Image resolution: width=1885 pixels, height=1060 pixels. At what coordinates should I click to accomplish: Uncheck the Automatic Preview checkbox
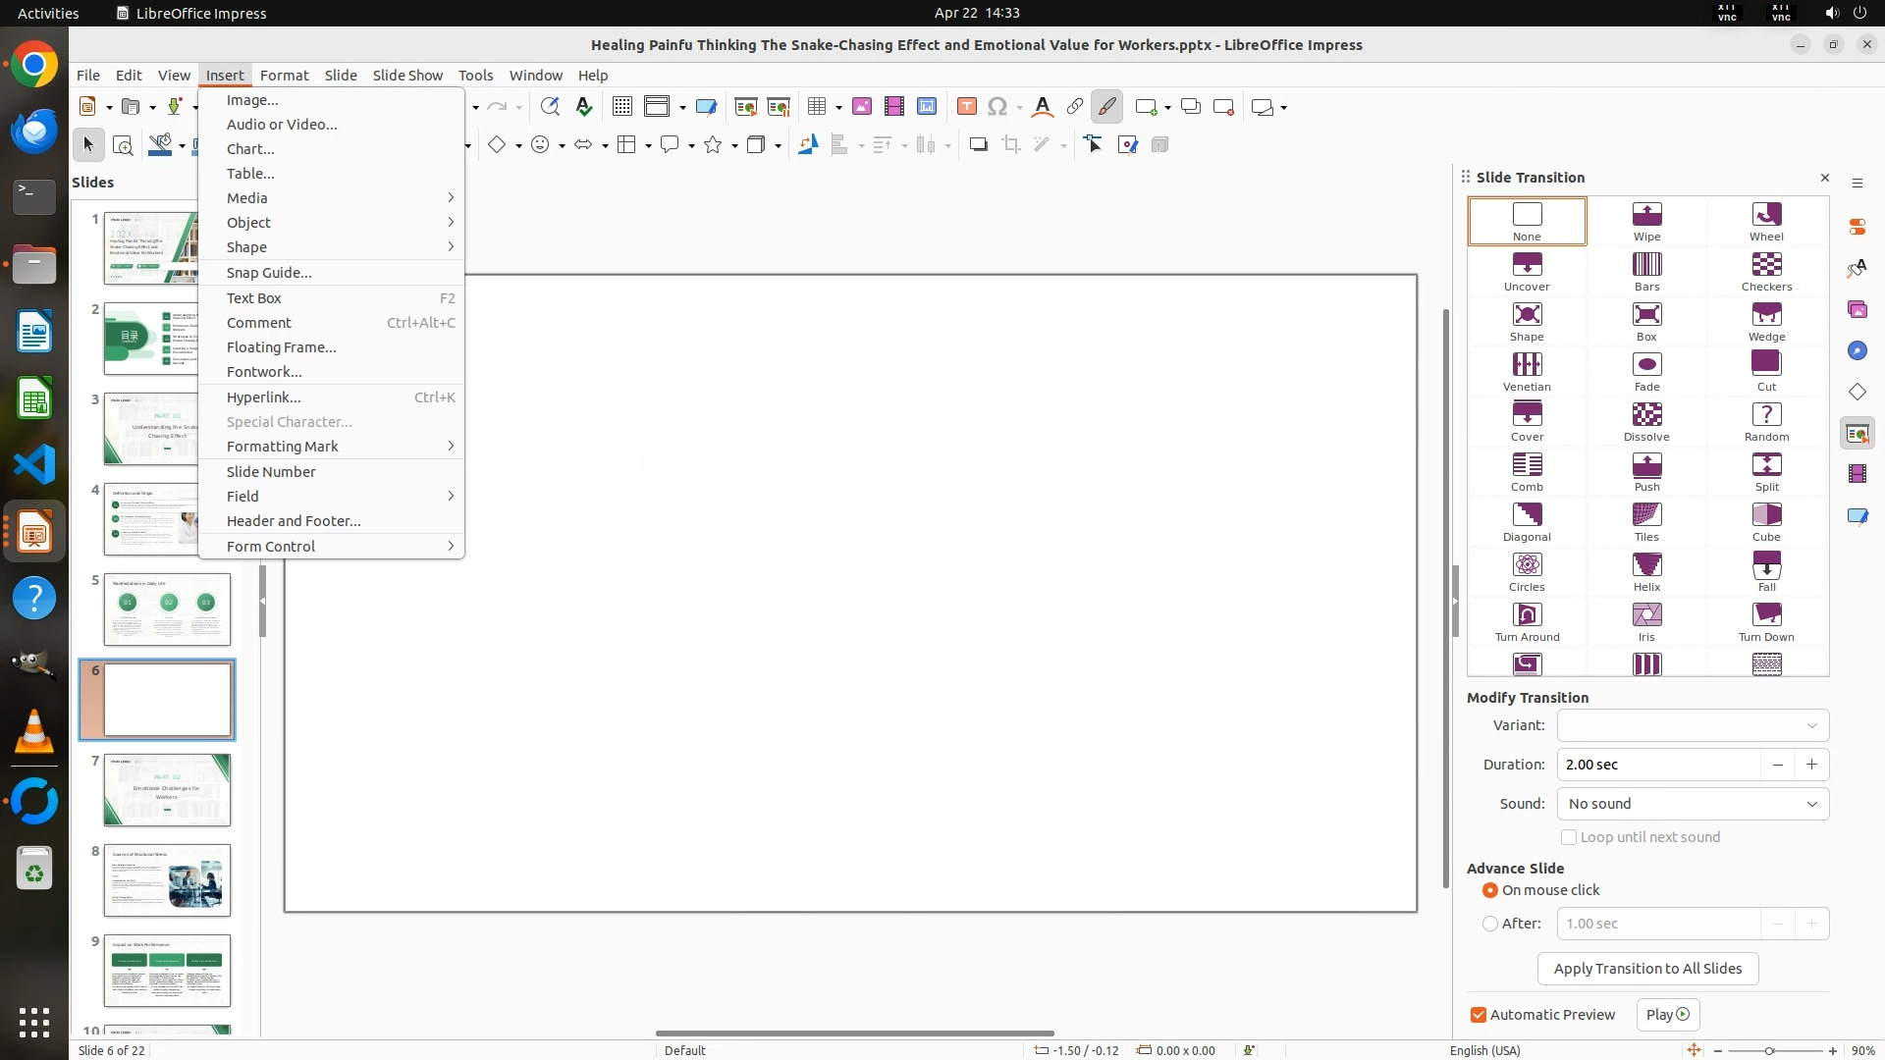(x=1479, y=1015)
